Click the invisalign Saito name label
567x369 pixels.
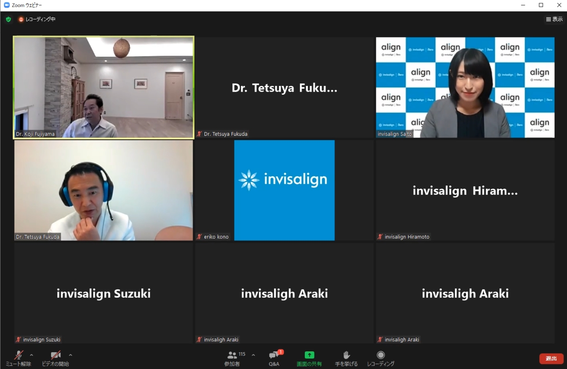coord(395,134)
